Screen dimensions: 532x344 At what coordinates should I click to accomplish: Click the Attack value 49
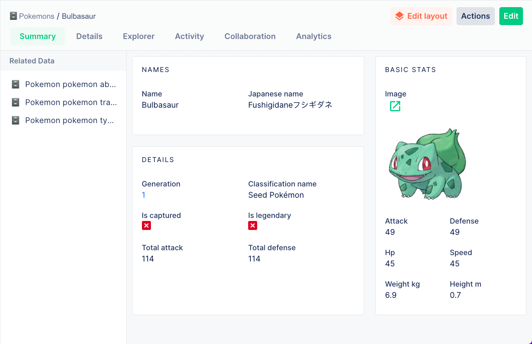[390, 232]
